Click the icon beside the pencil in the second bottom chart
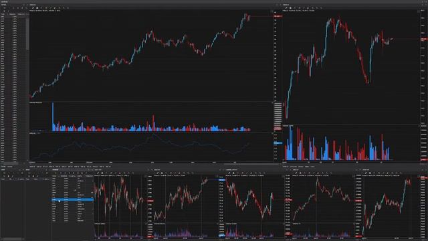Screen dimensions: 428x241 tap(162, 173)
